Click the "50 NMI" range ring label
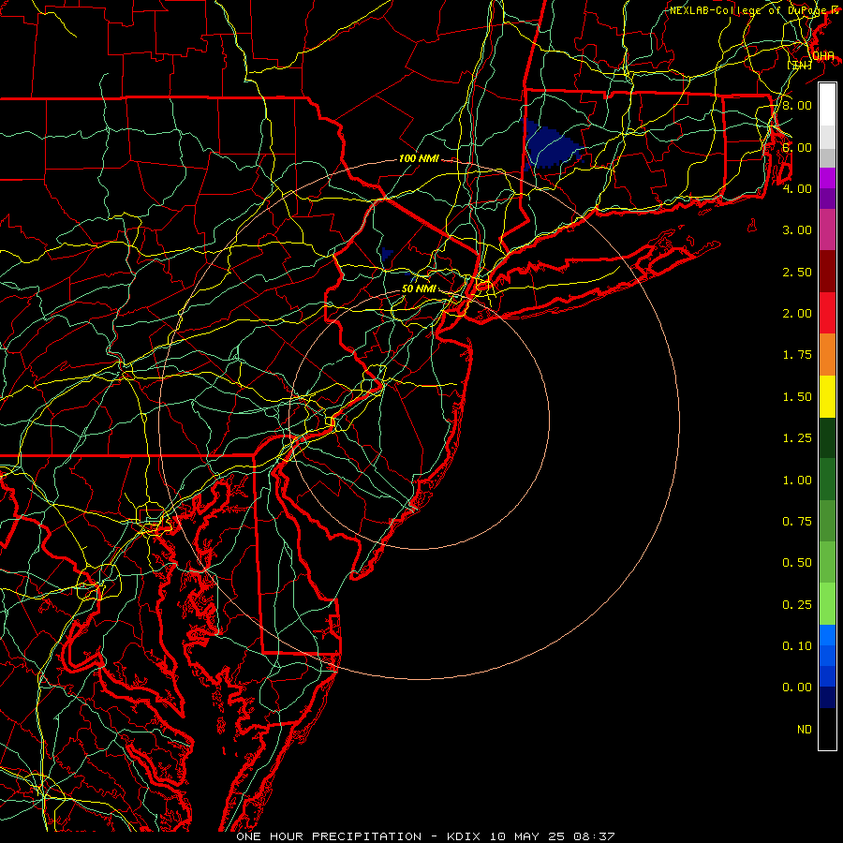Image resolution: width=843 pixels, height=843 pixels. coord(419,288)
